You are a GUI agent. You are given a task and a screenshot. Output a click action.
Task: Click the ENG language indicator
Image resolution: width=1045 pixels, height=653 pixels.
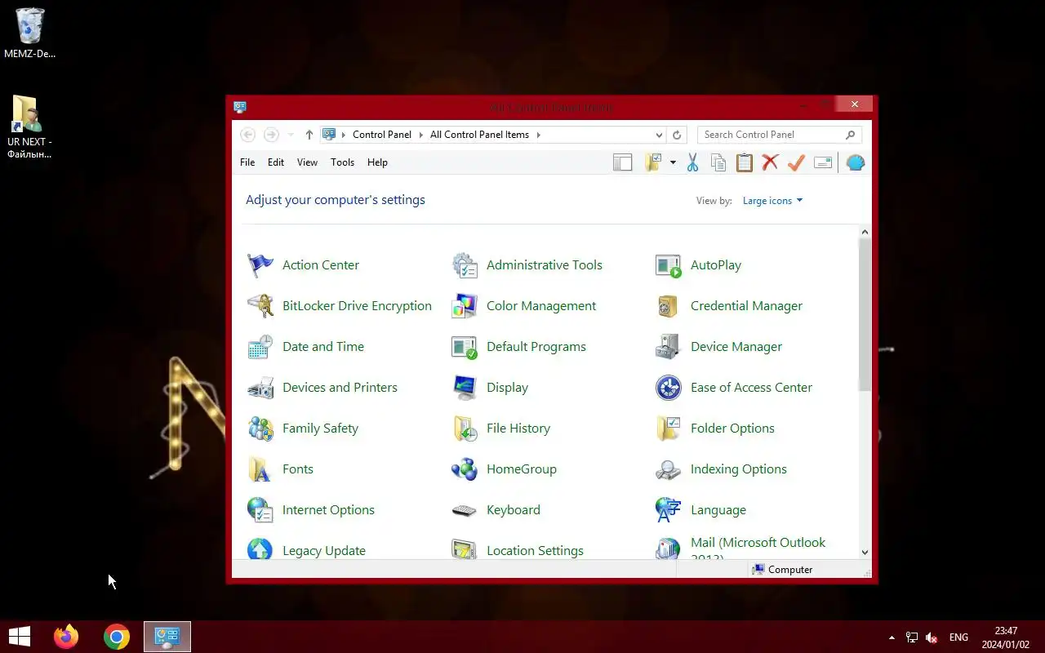click(x=958, y=637)
